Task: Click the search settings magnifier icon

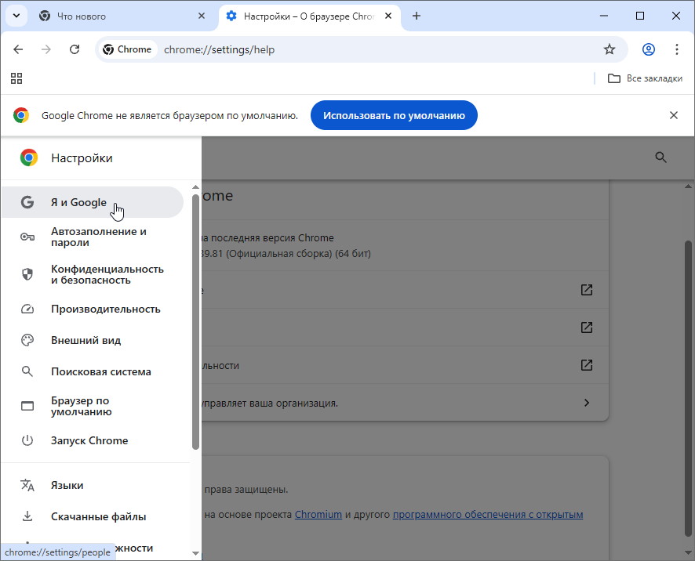Action: pos(660,157)
